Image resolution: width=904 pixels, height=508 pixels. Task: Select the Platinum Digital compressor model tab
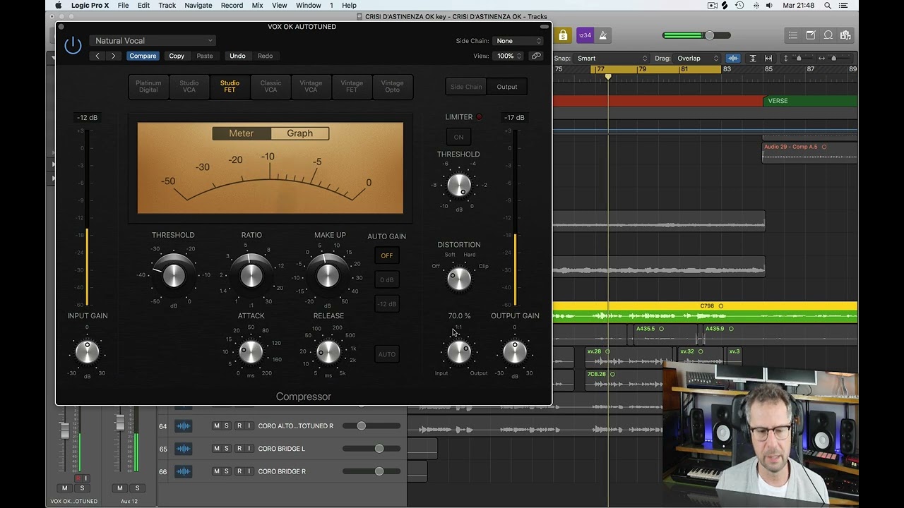click(148, 87)
